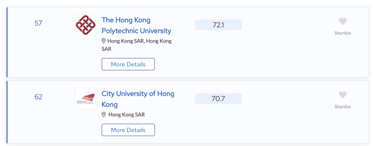View More Details for City University of Hong Kong

point(128,130)
